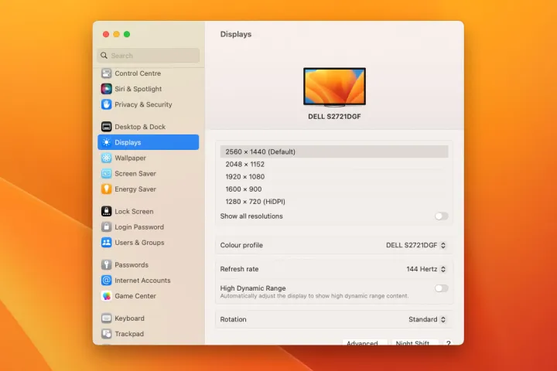Open the Energy Saver bulb icon
This screenshot has height=371, width=557.
point(107,189)
